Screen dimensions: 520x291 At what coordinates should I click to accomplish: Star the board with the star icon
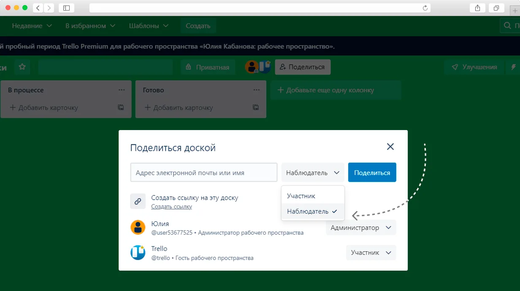22,67
